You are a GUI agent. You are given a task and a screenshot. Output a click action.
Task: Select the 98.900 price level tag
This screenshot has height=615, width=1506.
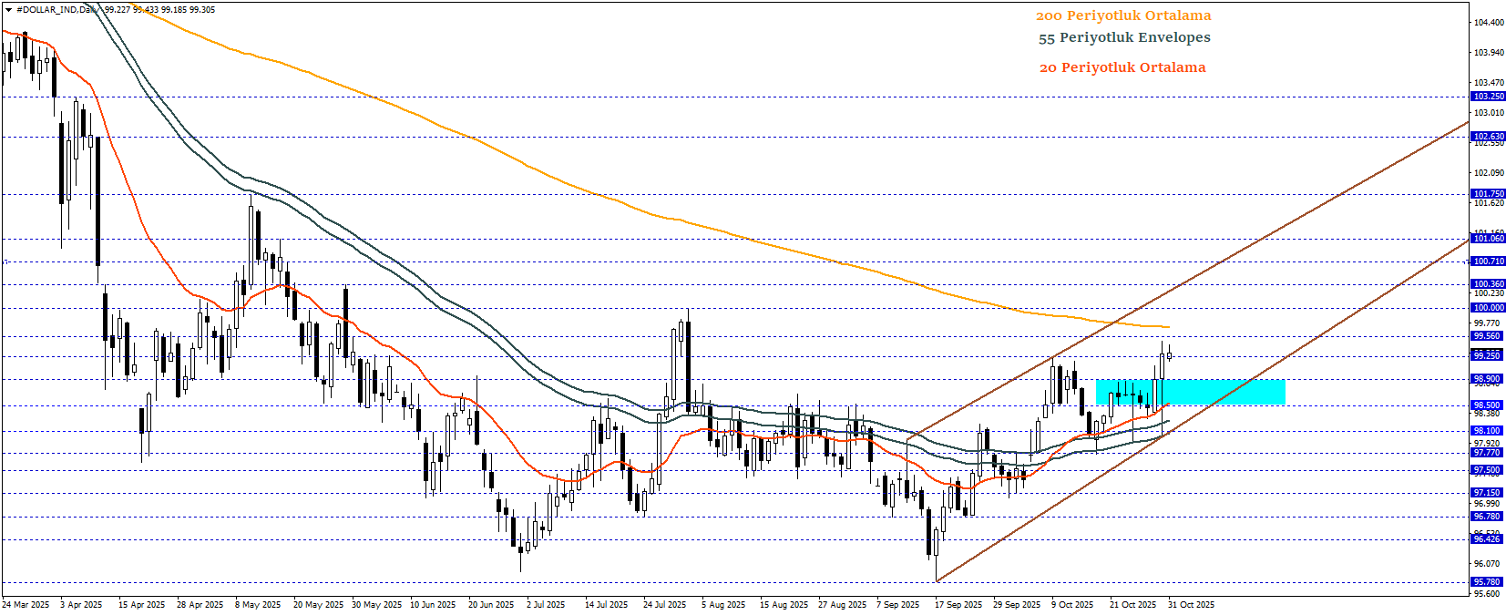pos(1488,379)
